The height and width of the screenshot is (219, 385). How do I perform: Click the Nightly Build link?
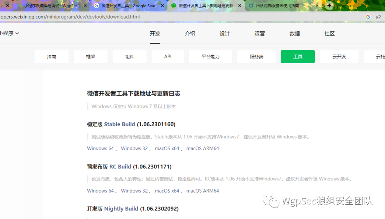pyautogui.click(x=121, y=209)
